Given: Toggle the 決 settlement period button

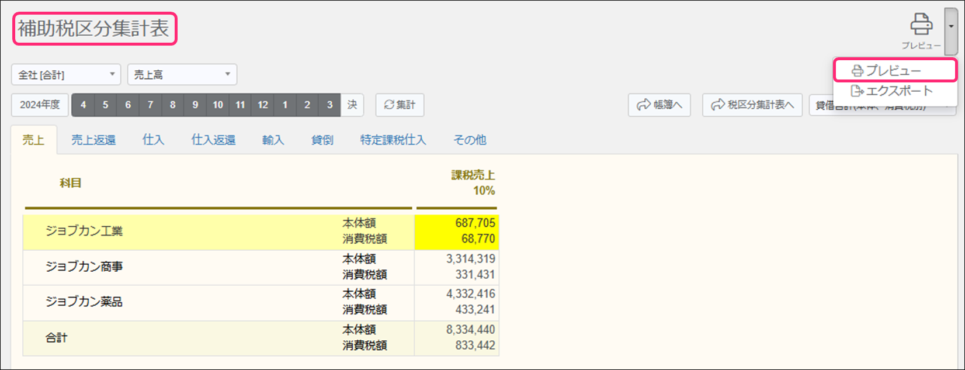Looking at the screenshot, I should (352, 105).
